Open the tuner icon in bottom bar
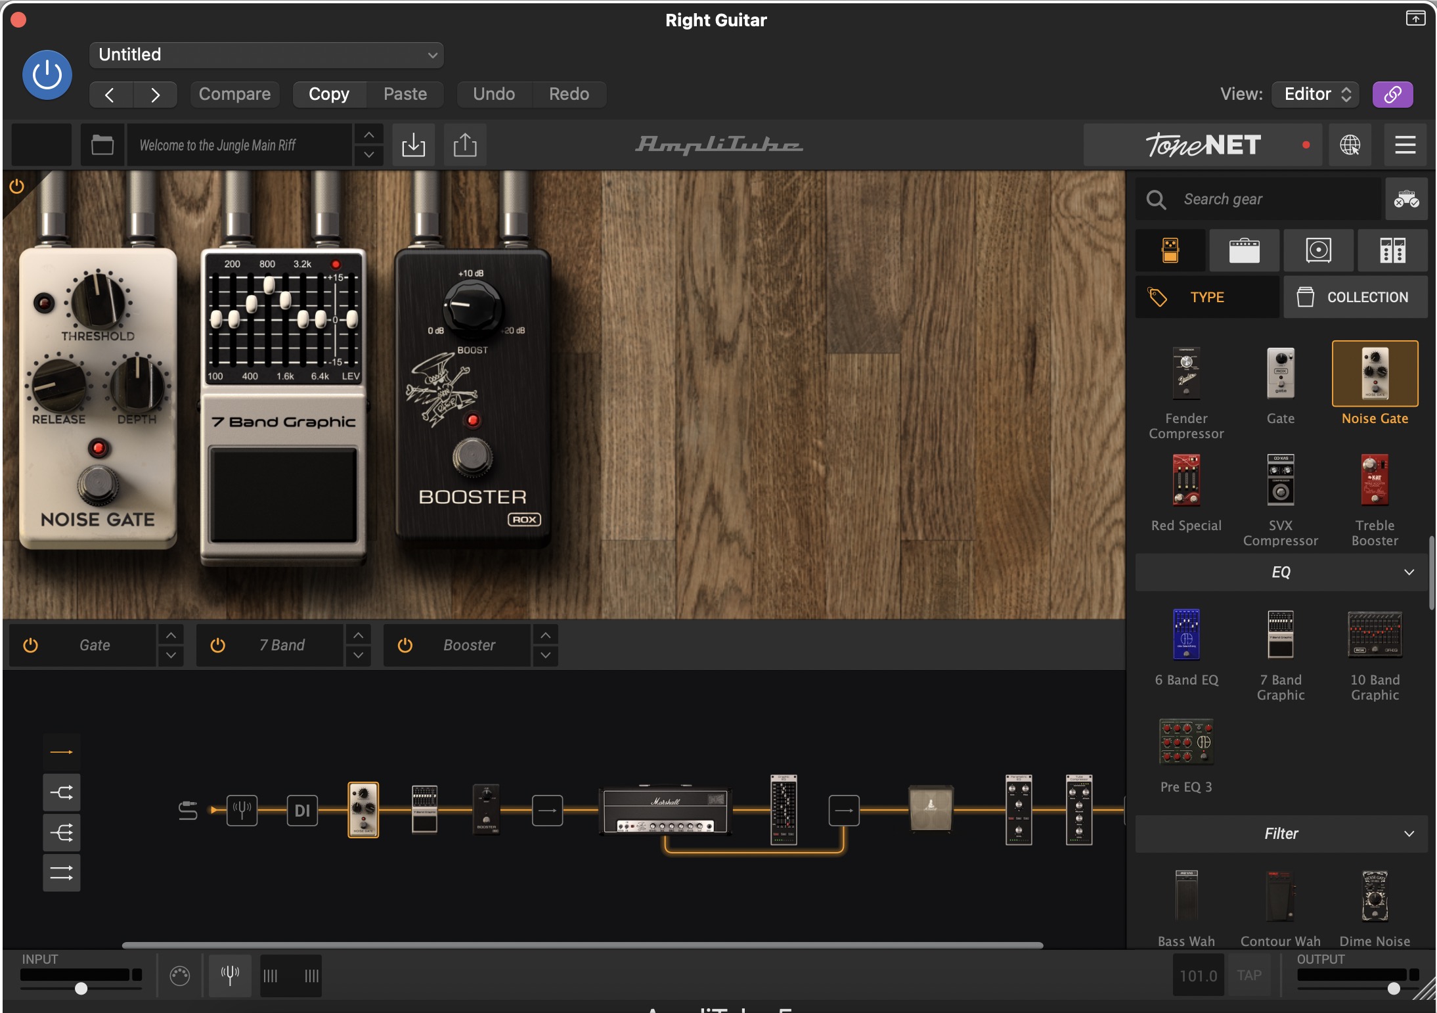The image size is (1437, 1013). pyautogui.click(x=230, y=976)
